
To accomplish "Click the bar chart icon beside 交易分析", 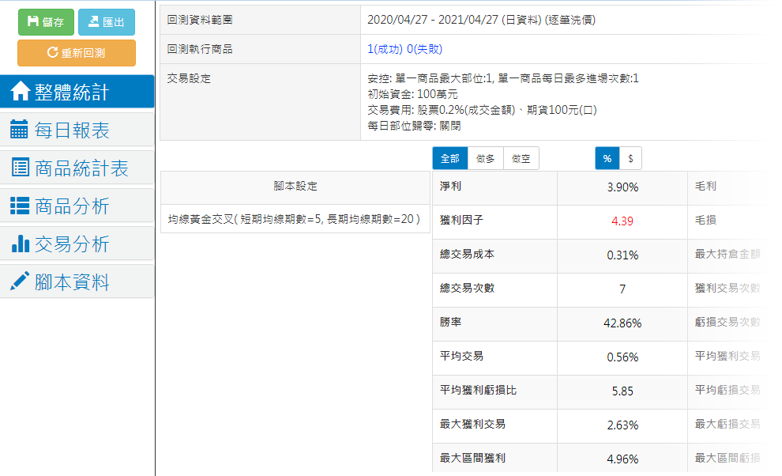I will tap(20, 244).
